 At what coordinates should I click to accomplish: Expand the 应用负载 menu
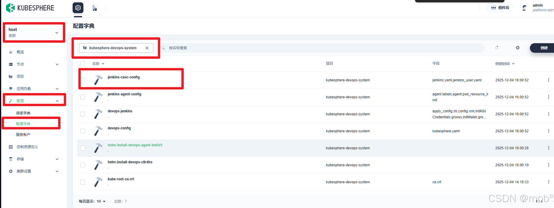34,89
